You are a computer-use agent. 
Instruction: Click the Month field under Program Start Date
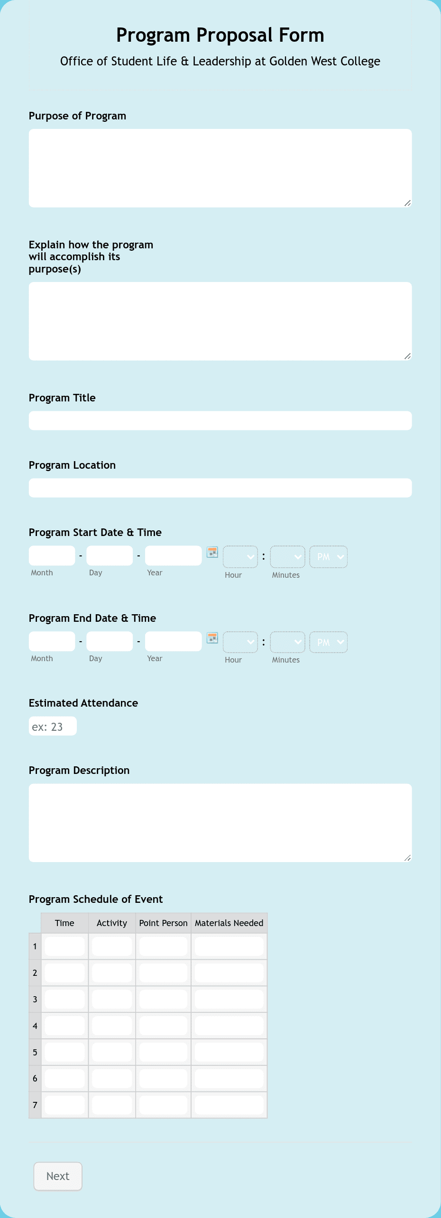(x=52, y=555)
